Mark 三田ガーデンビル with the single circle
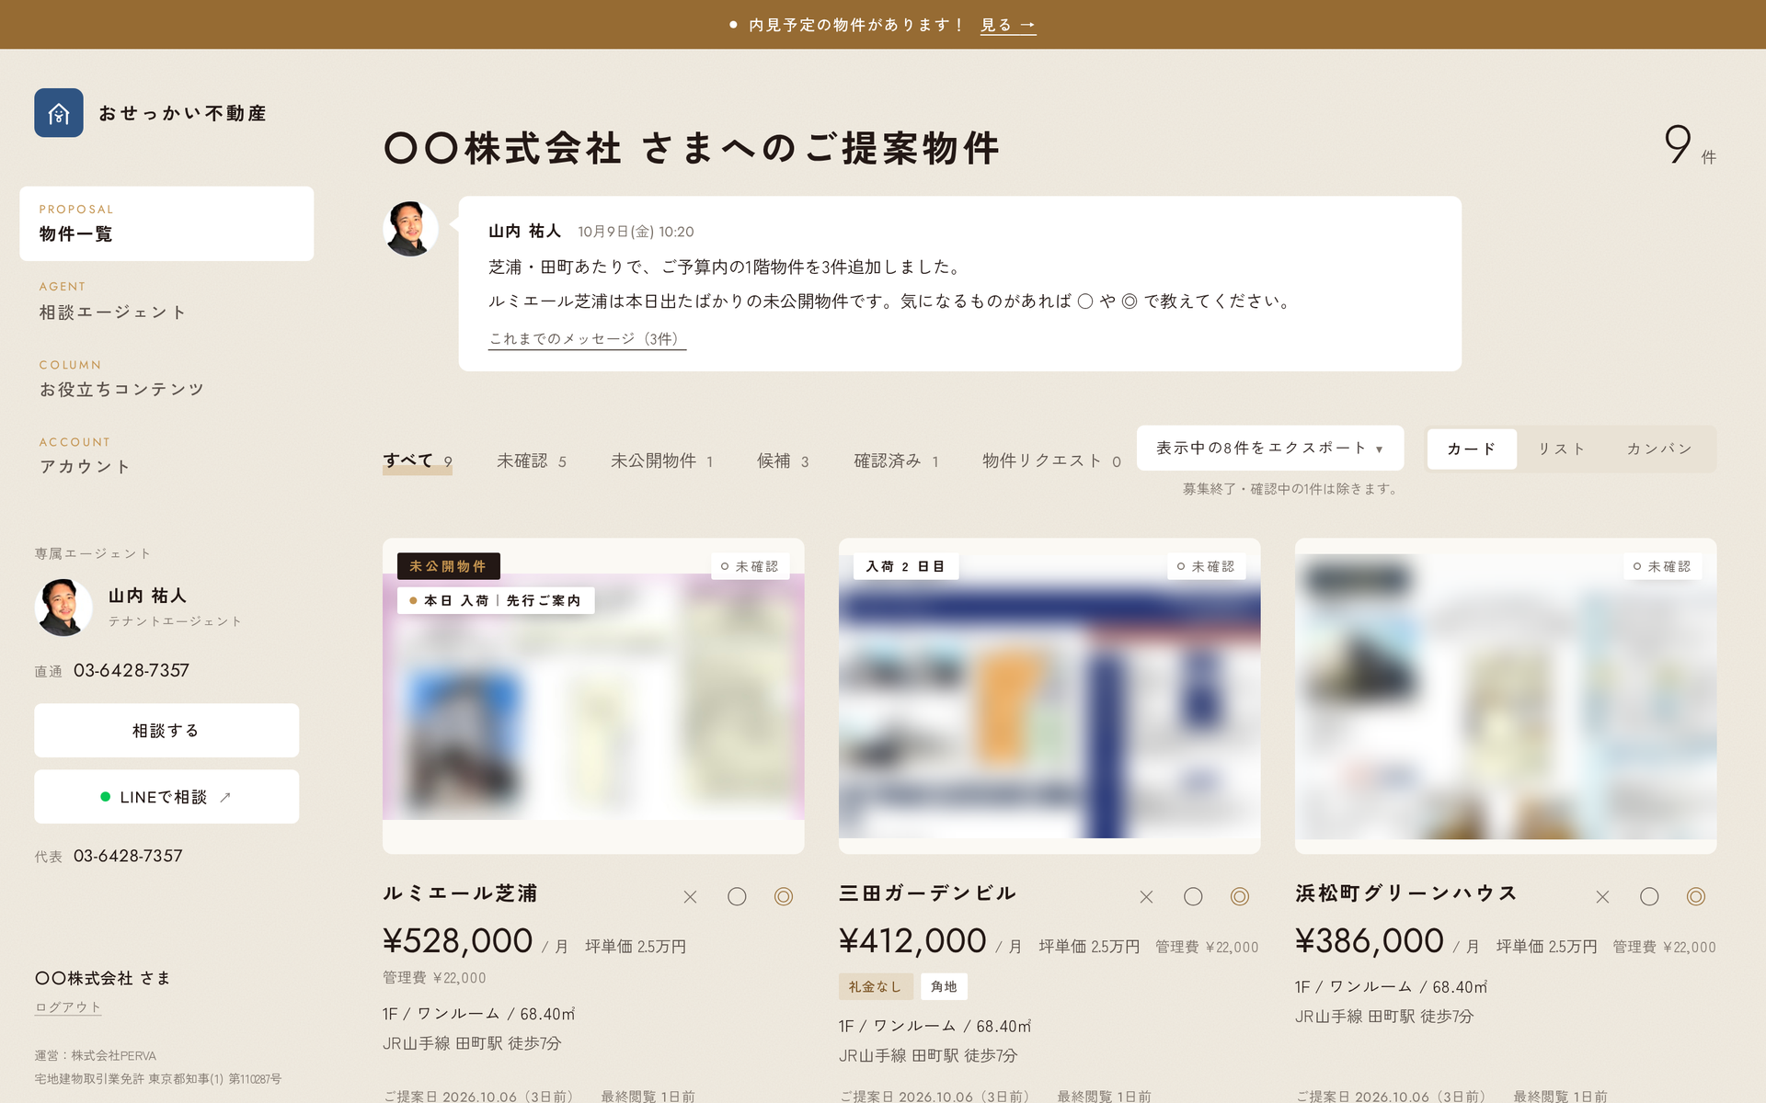 1193,896
